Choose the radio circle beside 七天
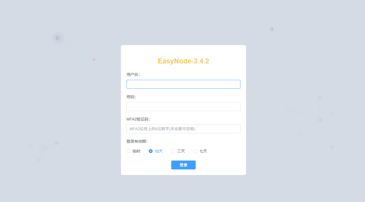The height and width of the screenshot is (202, 365). (195, 151)
